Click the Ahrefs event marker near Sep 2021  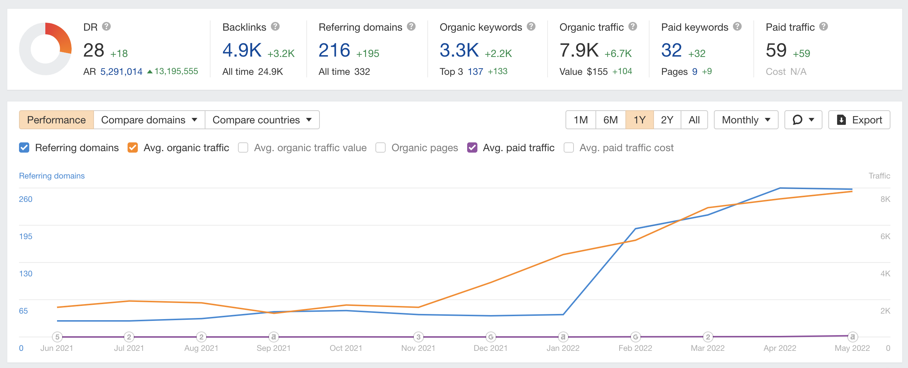pyautogui.click(x=273, y=337)
